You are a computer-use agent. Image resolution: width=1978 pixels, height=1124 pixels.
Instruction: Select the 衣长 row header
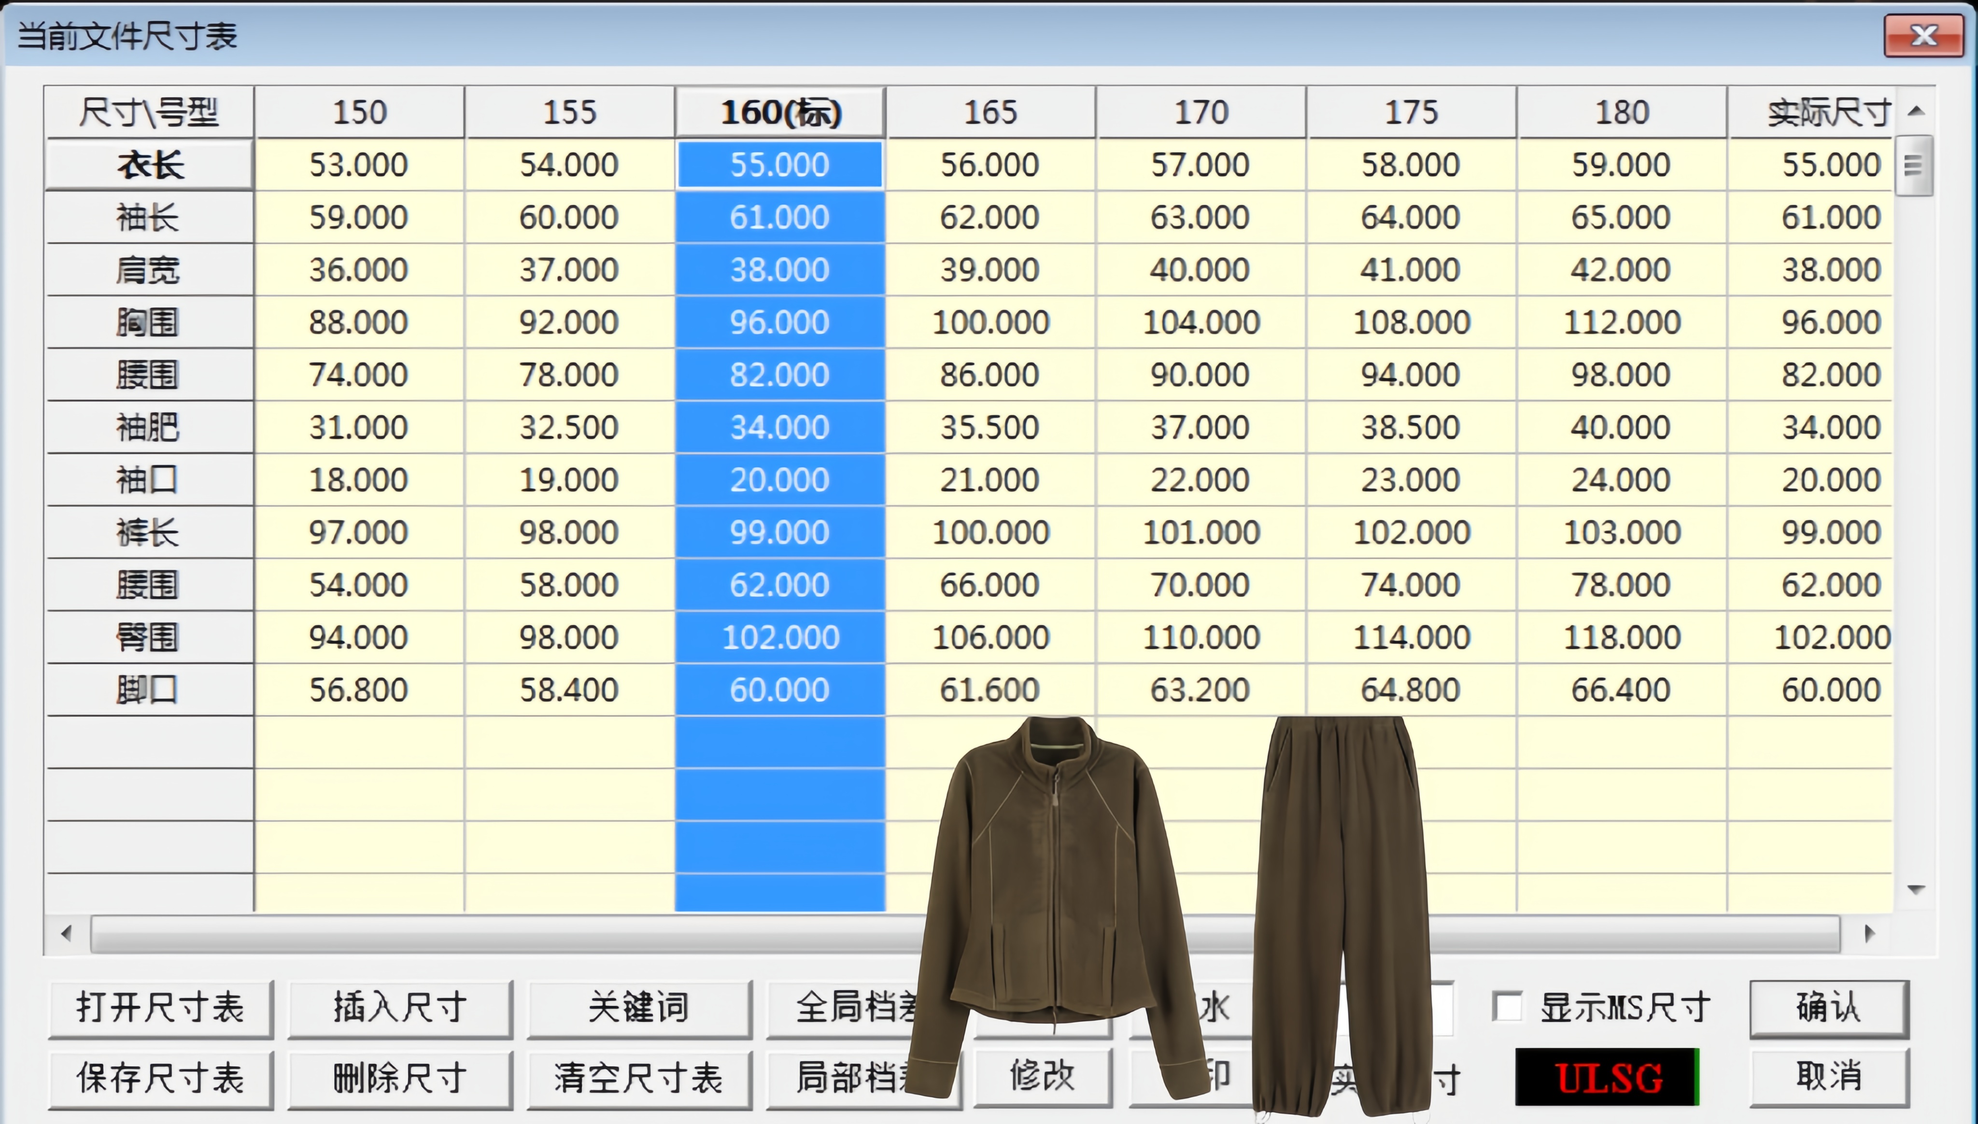click(149, 165)
